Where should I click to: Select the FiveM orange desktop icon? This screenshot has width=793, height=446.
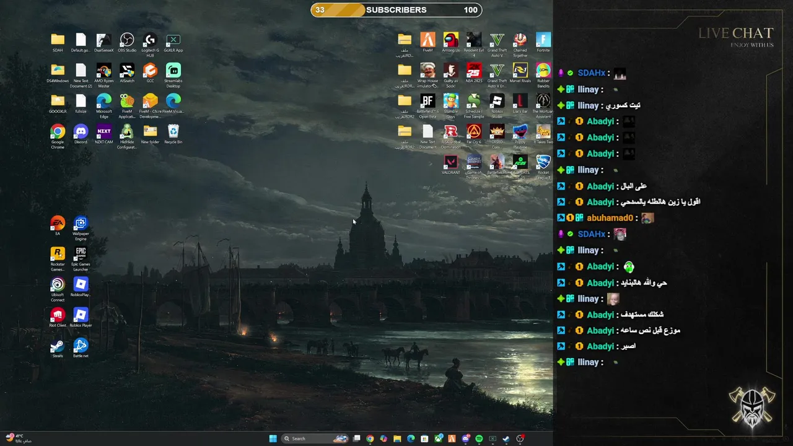[427, 43]
